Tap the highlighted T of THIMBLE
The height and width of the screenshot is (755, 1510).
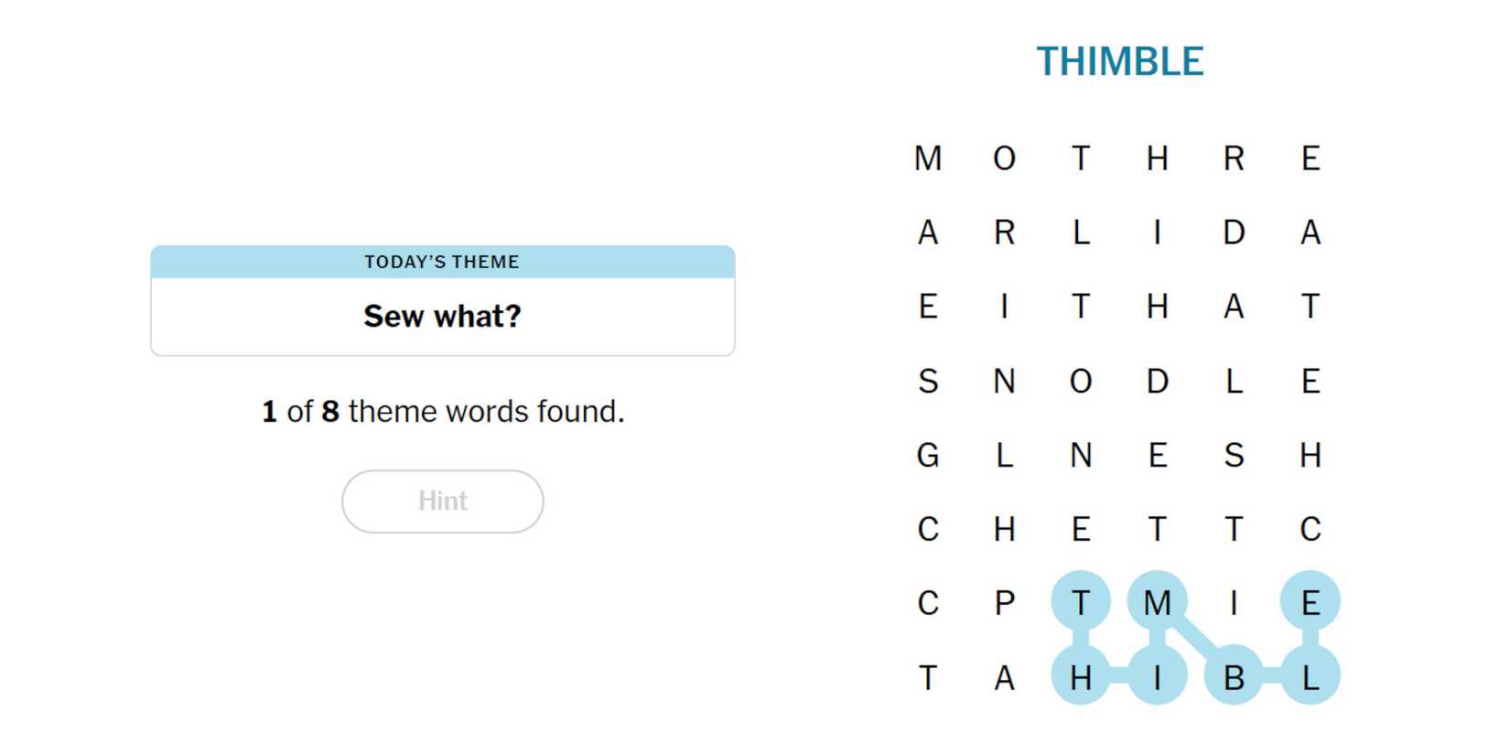pos(1081,603)
